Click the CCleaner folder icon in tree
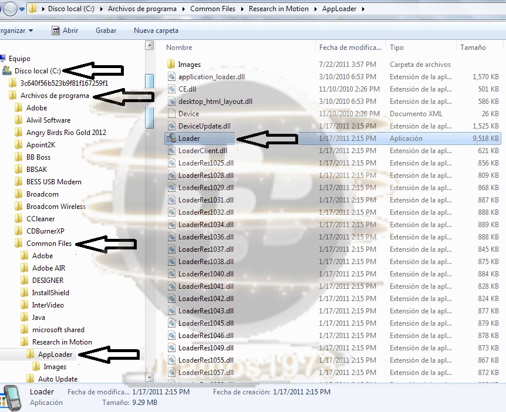 (19, 219)
